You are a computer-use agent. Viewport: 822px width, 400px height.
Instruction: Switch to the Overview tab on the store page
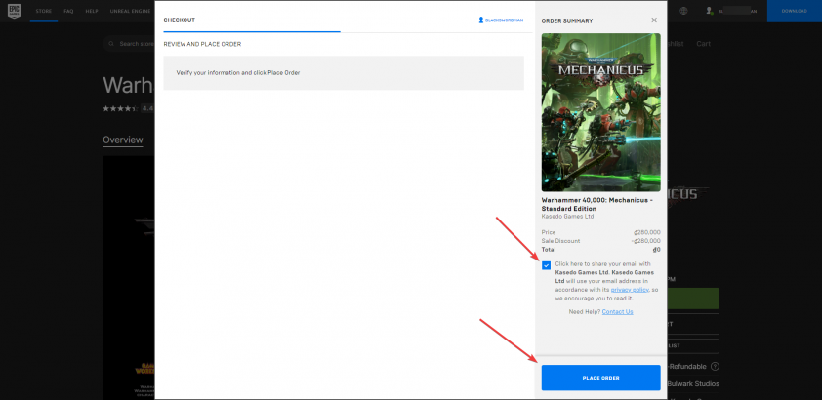click(123, 140)
